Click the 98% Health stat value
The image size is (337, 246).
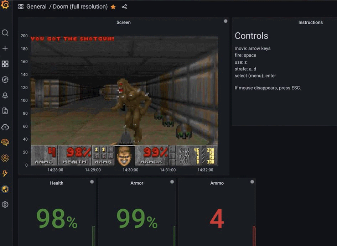[57, 219]
